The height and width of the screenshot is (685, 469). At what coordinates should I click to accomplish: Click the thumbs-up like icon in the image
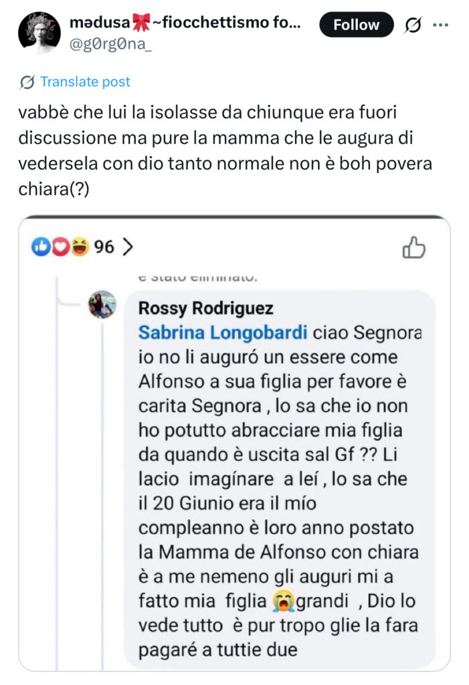[x=413, y=248]
